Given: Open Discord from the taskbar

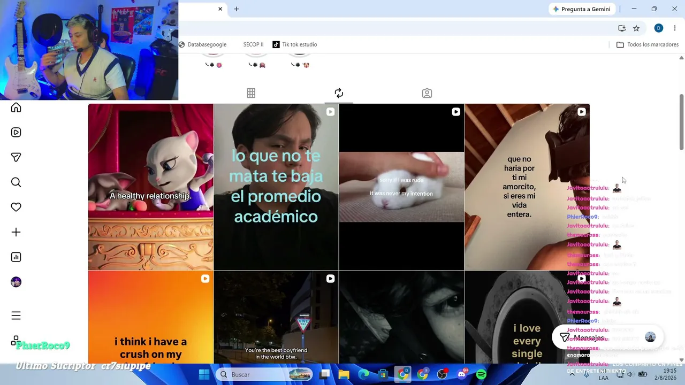Looking at the screenshot, I should [462, 374].
